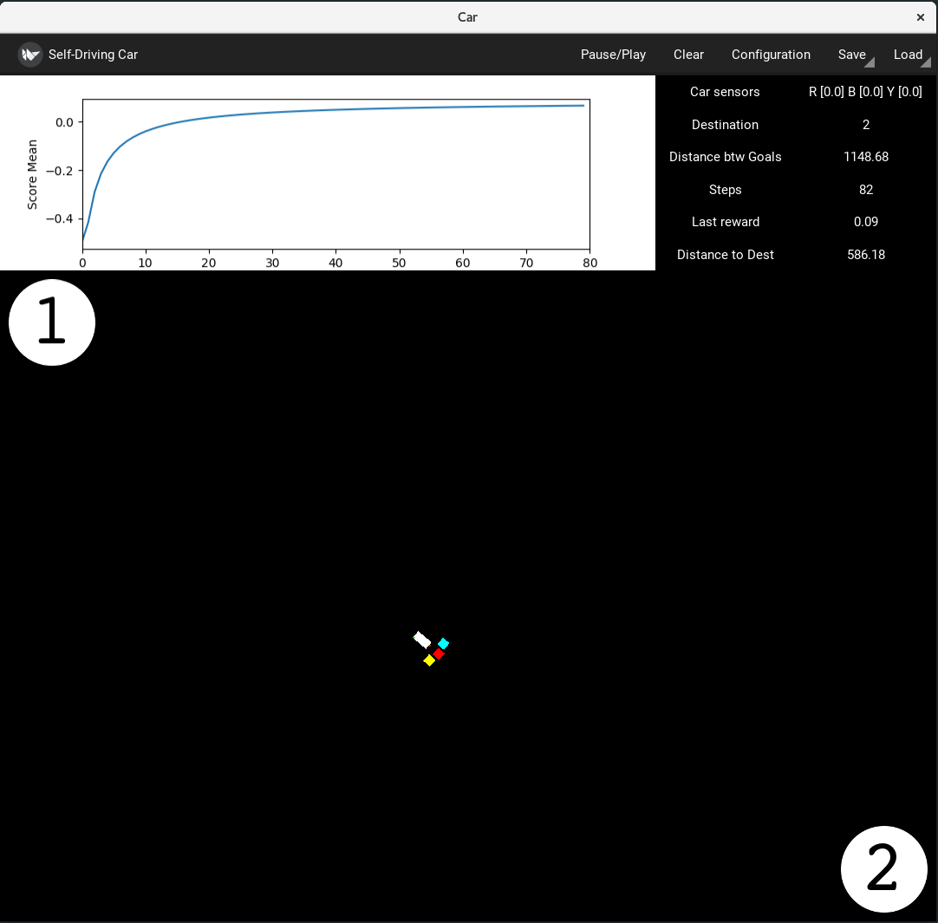Click the steps value 82
This screenshot has height=923, width=938.
(x=866, y=190)
